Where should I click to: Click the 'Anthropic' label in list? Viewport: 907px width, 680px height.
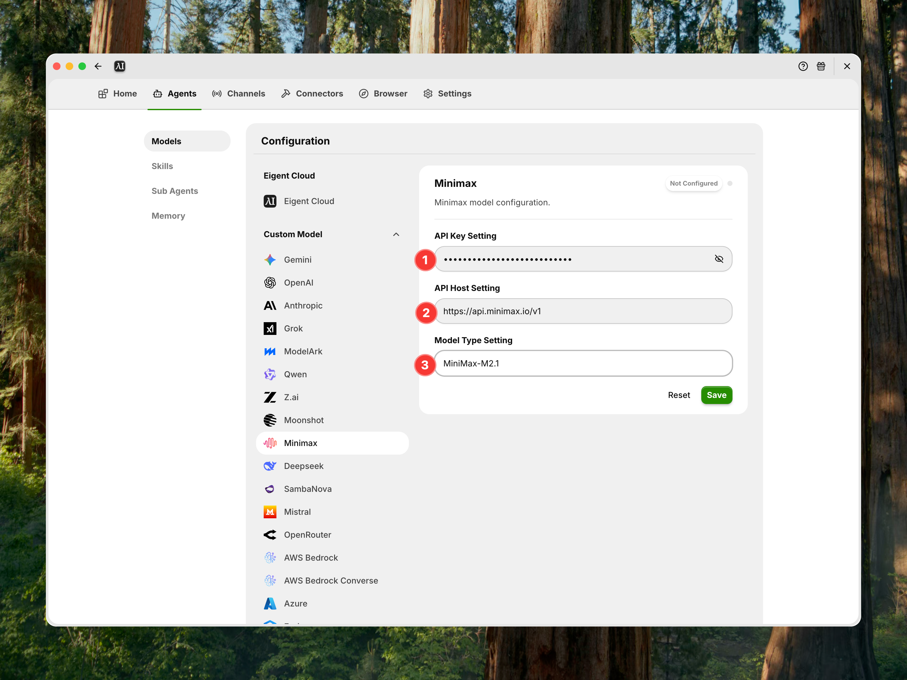coord(304,305)
